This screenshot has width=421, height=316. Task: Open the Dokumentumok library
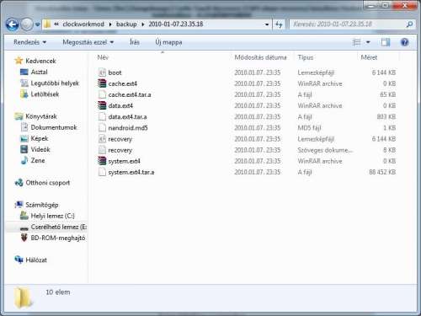[x=54, y=127]
